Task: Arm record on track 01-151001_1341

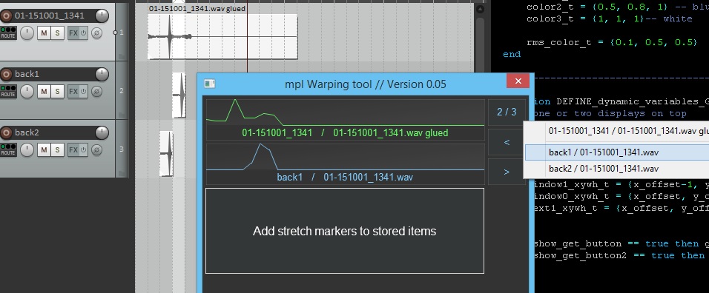Action: coord(6,16)
